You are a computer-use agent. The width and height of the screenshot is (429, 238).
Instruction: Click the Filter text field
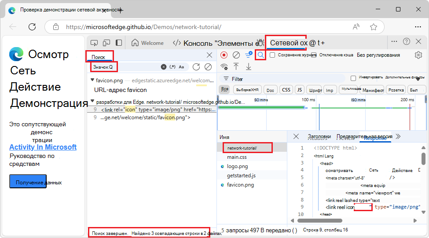[x=282, y=79]
